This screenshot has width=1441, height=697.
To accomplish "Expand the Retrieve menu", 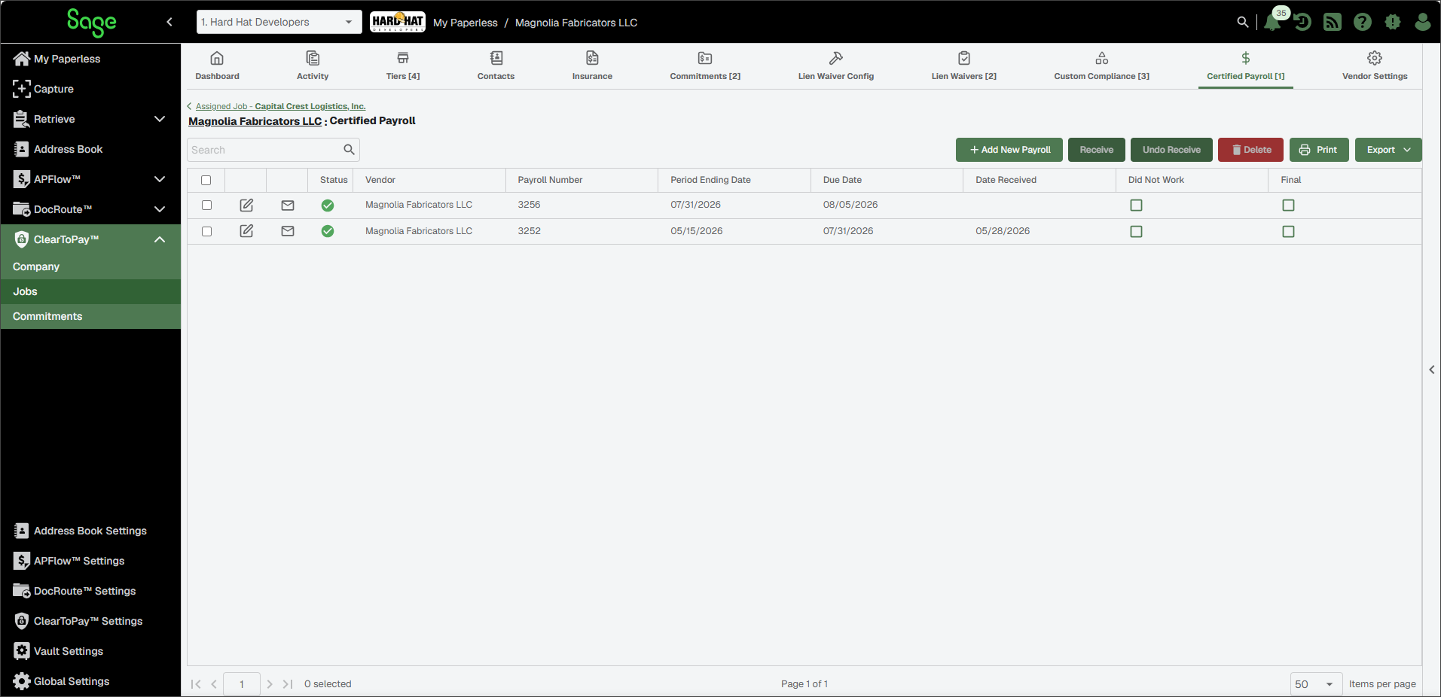I will click(160, 119).
